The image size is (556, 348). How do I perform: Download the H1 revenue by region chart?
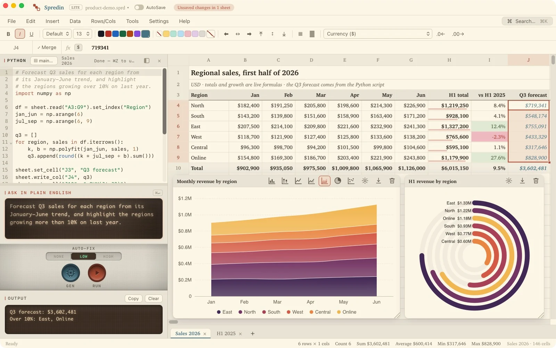click(522, 181)
